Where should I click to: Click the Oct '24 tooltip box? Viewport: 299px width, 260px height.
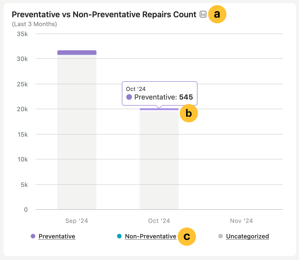point(159,93)
